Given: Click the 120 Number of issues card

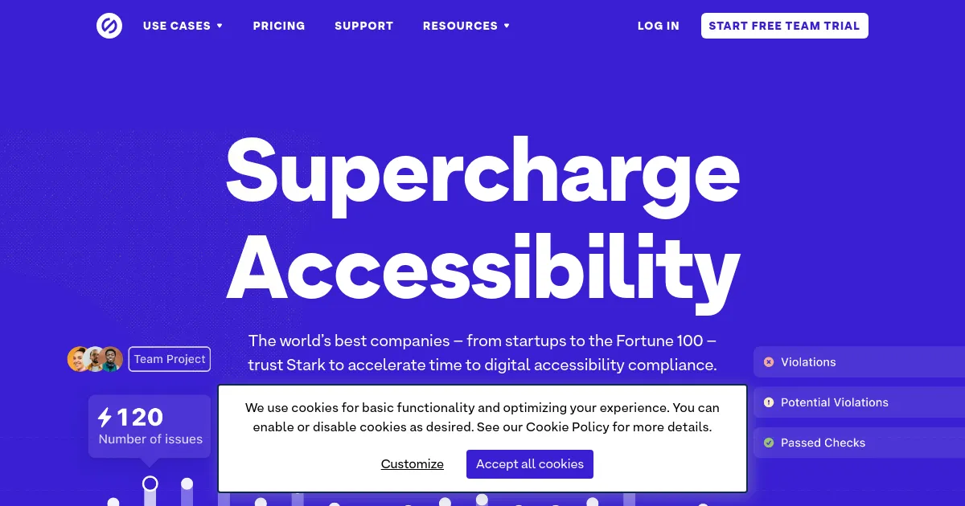Looking at the screenshot, I should (x=150, y=426).
